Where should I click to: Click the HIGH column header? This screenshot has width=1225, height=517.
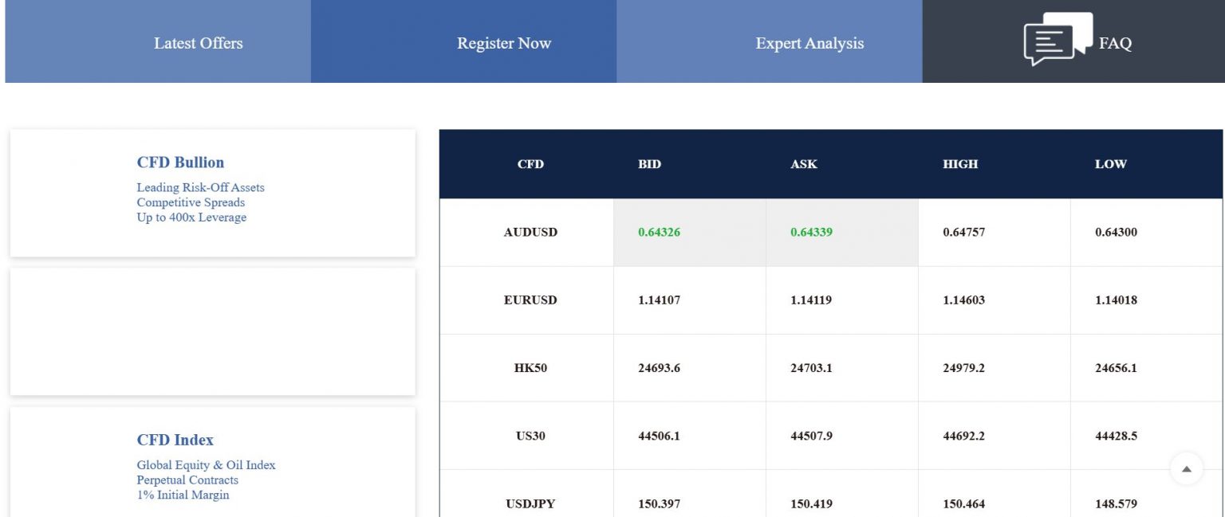[960, 164]
